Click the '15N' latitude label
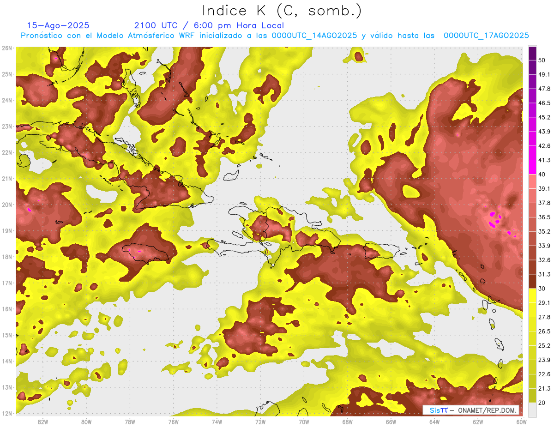This screenshot has height=428, width=554. [7, 335]
